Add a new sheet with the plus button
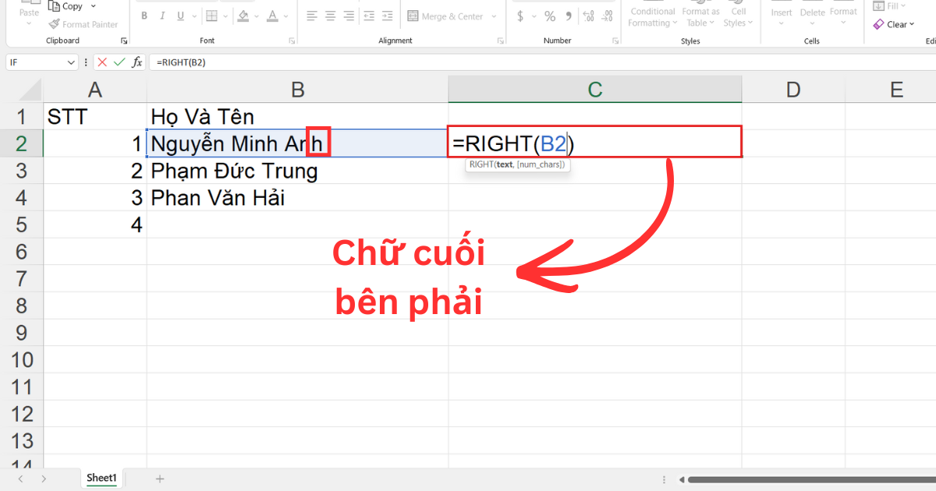Viewport: 936px width, 491px height. click(159, 478)
